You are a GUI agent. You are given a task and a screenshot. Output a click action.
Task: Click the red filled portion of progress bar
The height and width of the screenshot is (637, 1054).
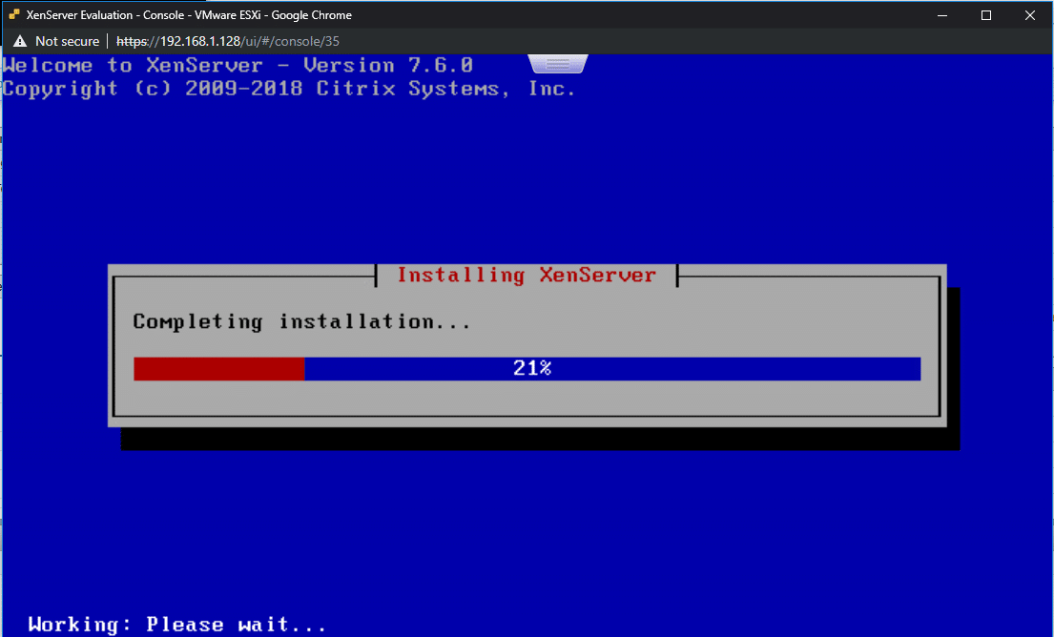219,369
